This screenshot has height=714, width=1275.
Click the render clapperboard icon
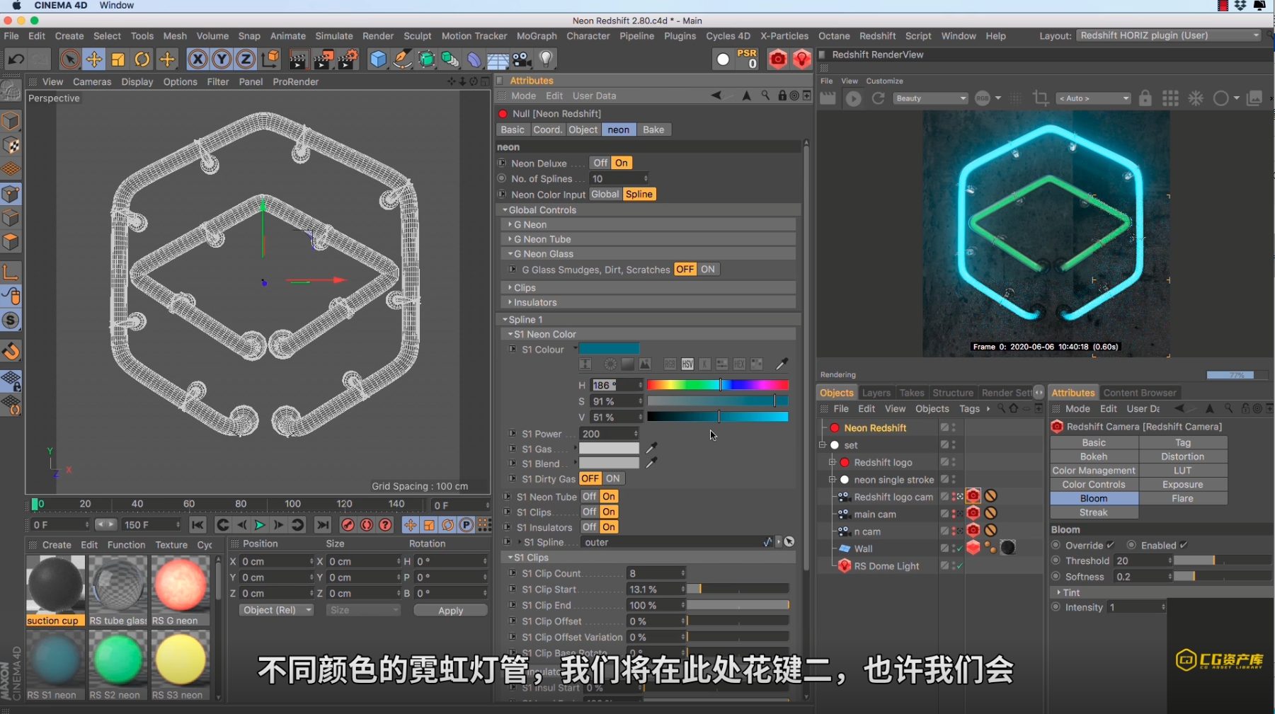click(x=298, y=59)
